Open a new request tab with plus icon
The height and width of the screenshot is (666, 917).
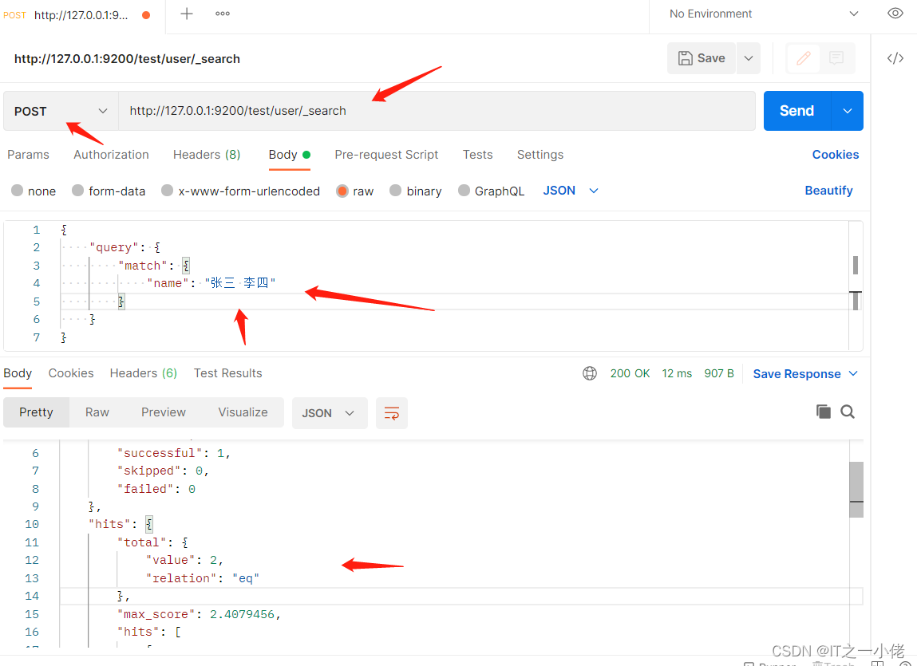[187, 14]
